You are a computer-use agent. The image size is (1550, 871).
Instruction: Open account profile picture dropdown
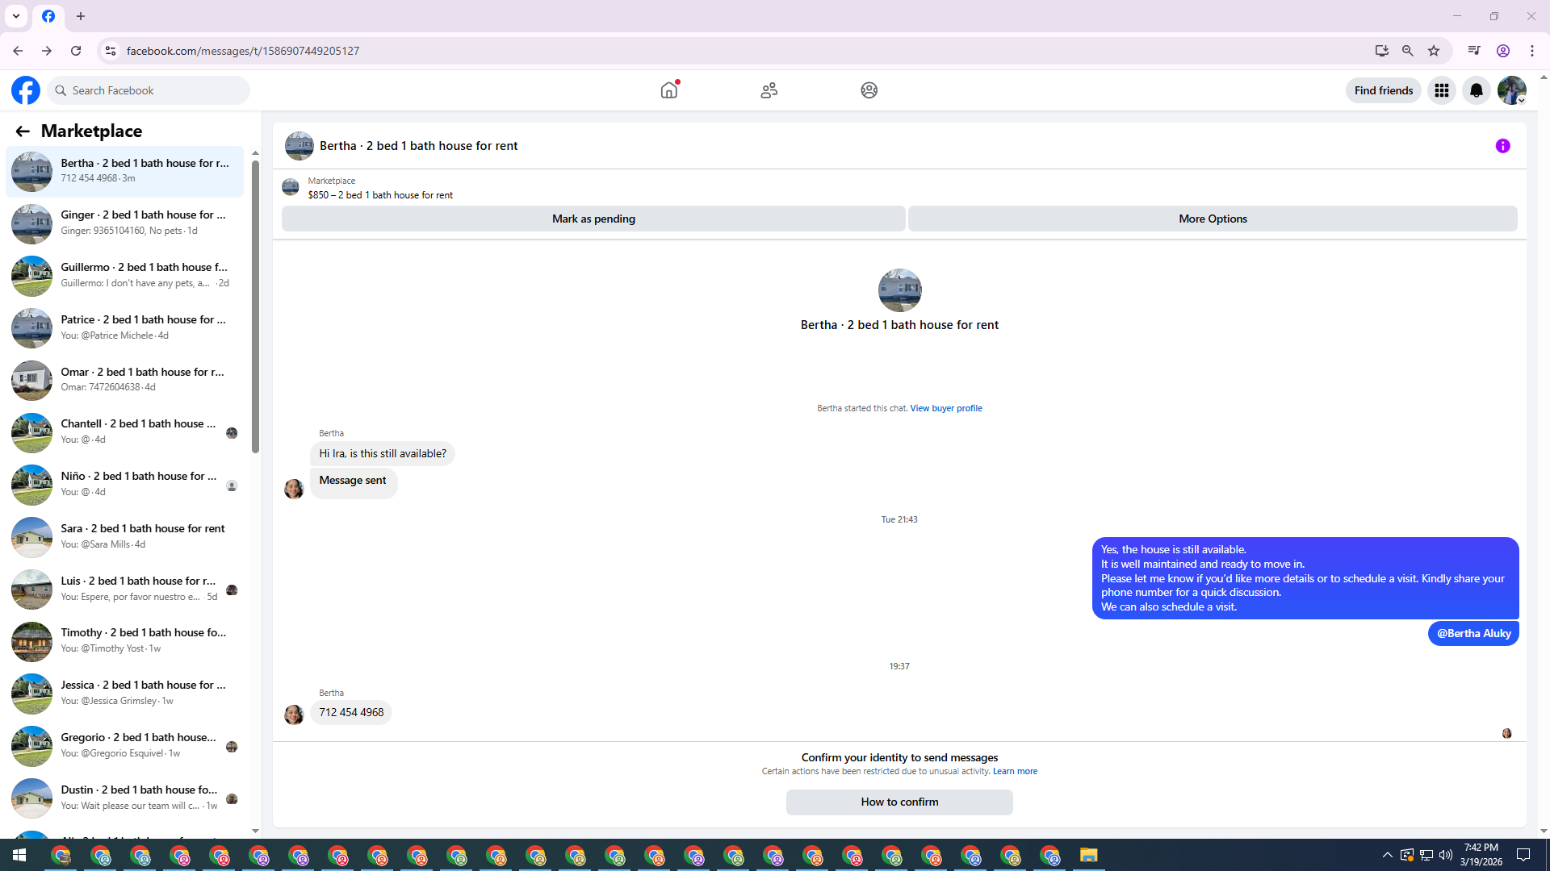click(1511, 90)
